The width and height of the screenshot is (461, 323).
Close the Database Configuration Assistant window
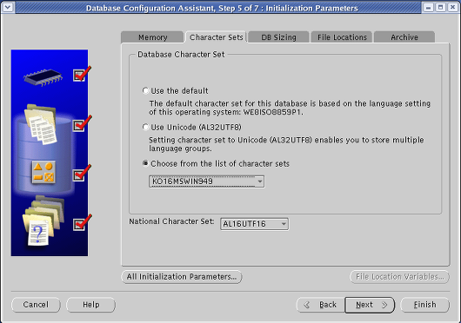tap(453, 7)
